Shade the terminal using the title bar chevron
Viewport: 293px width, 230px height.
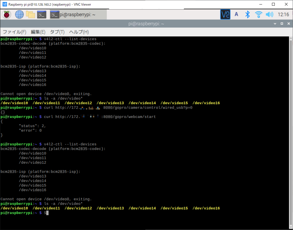click(275, 24)
